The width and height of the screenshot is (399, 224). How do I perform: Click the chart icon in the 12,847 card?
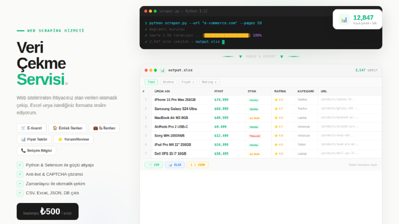(x=344, y=20)
